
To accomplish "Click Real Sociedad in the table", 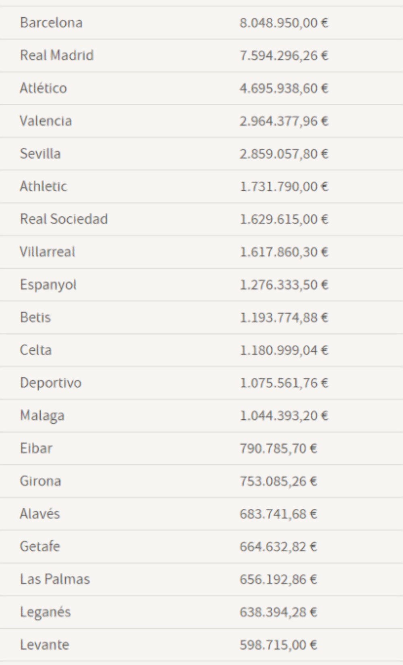I will pyautogui.click(x=64, y=219).
